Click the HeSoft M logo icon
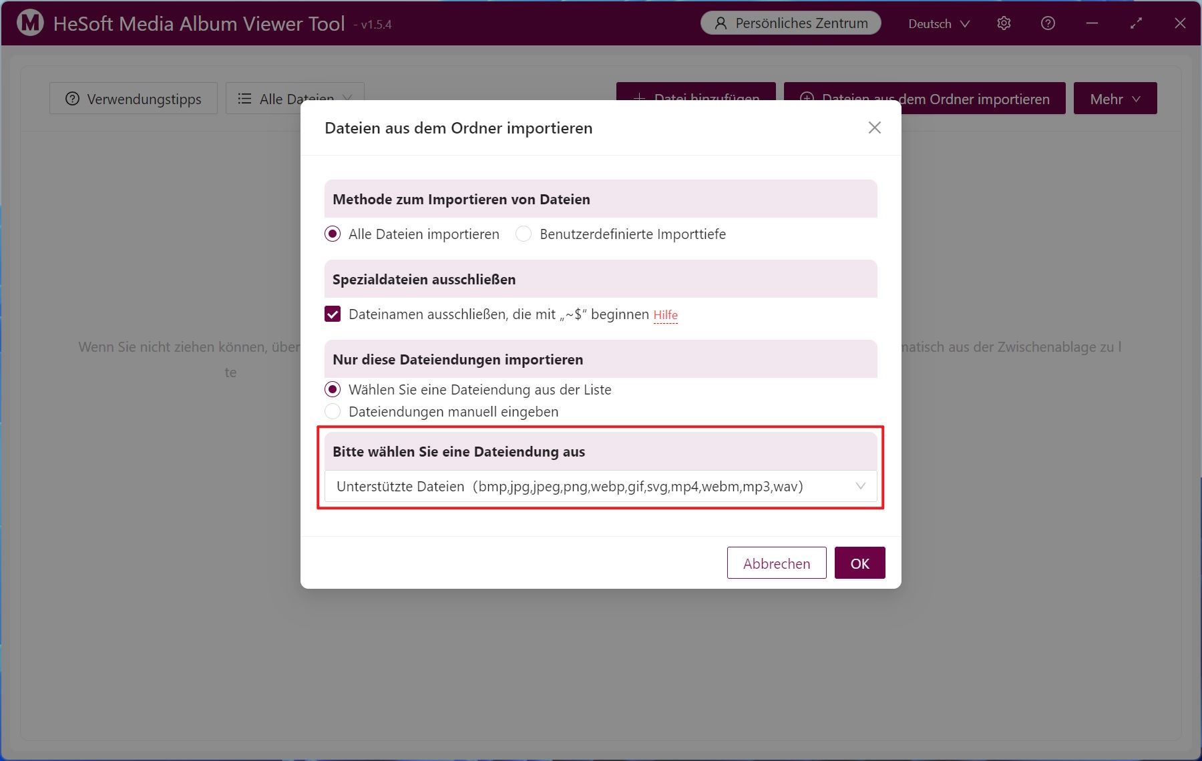The image size is (1202, 761). point(30,23)
